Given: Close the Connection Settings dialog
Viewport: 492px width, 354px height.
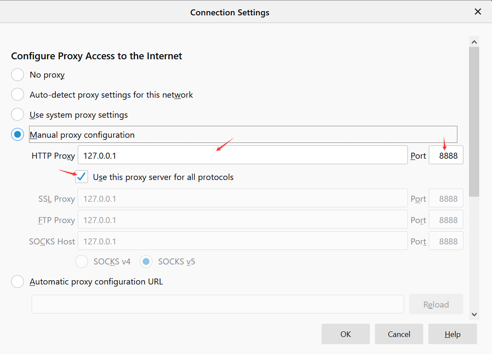Looking at the screenshot, I should (478, 12).
